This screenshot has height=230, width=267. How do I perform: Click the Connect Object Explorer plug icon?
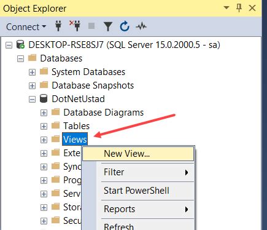(x=58, y=26)
